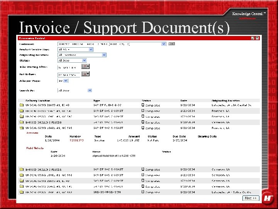Open calendar picker for But Before date
Image resolution: width=278 pixels, height=209 pixels.
coord(85,74)
